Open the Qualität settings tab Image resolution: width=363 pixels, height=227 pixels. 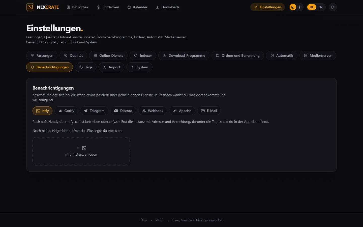pyautogui.click(x=73, y=55)
